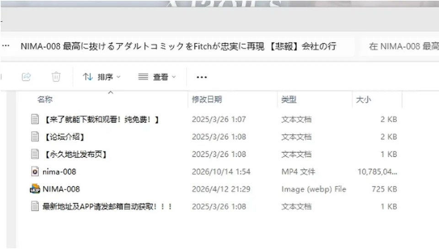The image size is (439, 249).
Task: Click the document icon of 【来了就能下载和观看】 file
Action: pos(35,119)
